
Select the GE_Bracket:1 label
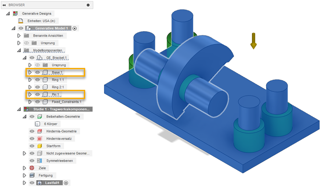pyautogui.click(x=57, y=58)
